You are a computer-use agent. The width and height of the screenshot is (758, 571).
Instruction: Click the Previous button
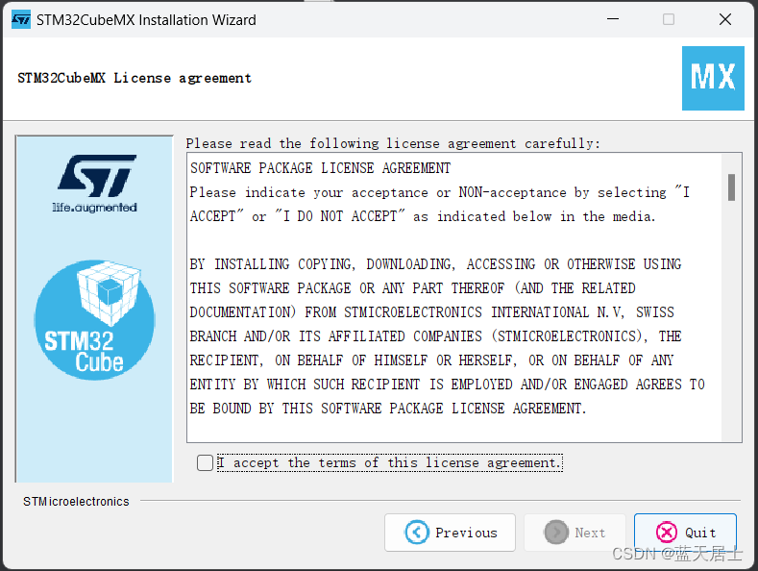point(450,533)
